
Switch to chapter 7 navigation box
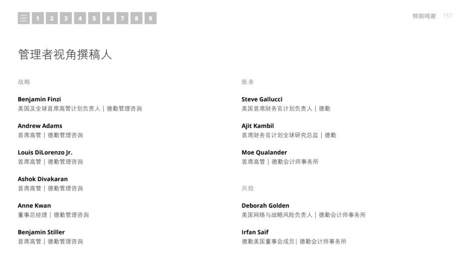122,18
